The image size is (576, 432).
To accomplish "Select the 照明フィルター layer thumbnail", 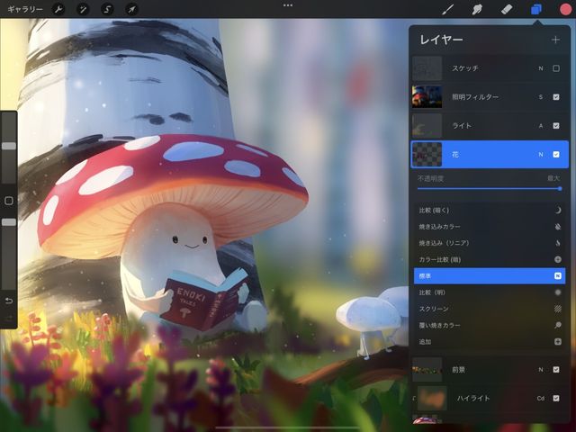I will pos(427,97).
